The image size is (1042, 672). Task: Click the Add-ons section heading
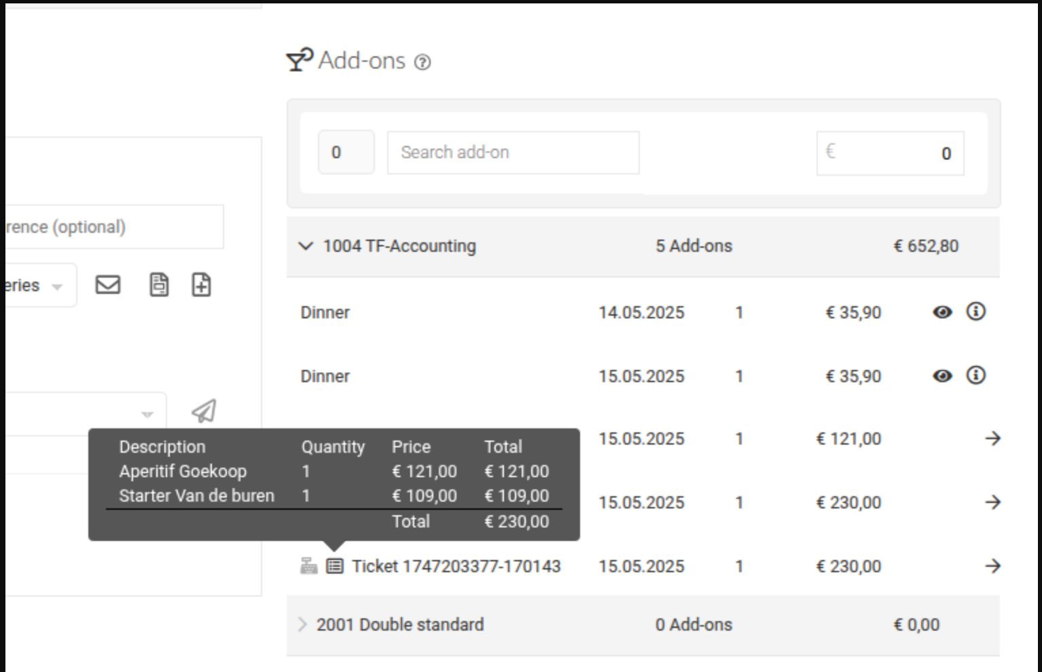(x=362, y=60)
